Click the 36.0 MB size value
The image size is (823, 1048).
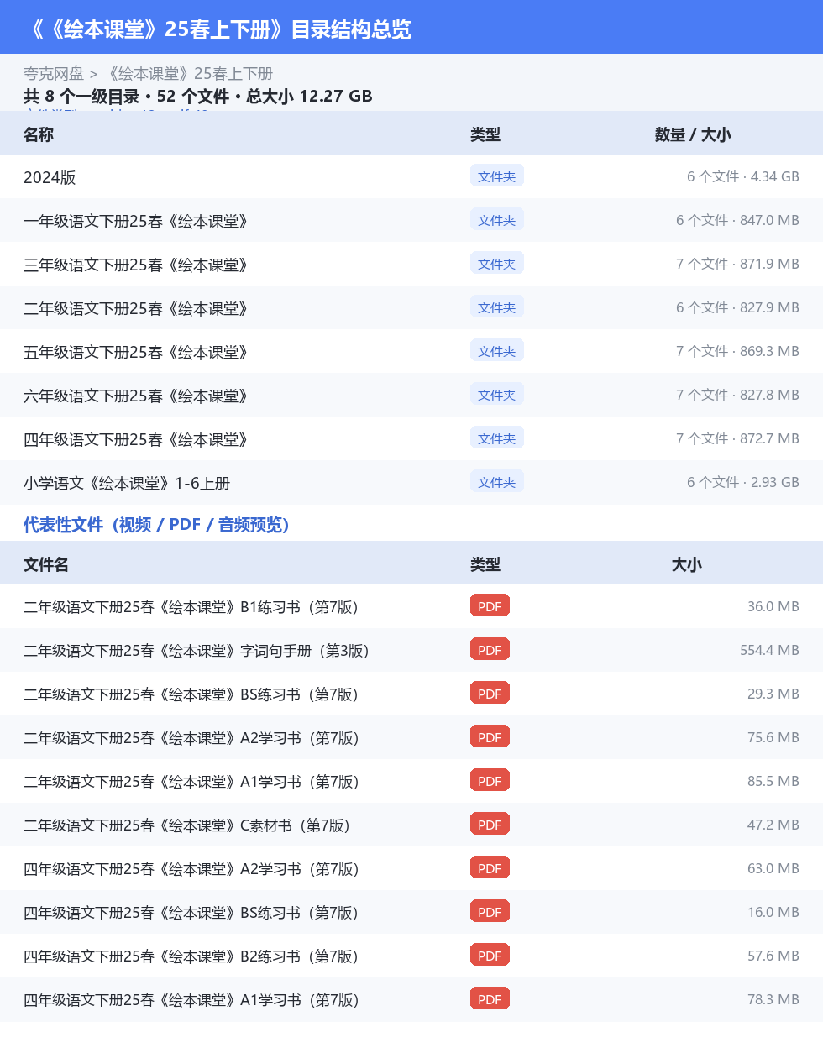click(773, 606)
